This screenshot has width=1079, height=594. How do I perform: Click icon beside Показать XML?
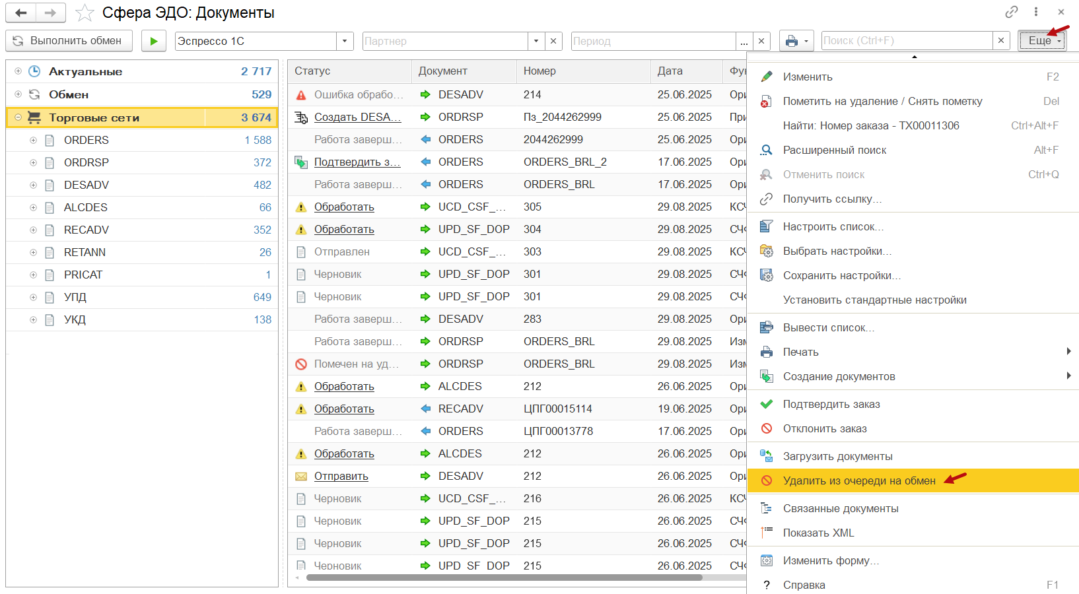click(x=766, y=533)
